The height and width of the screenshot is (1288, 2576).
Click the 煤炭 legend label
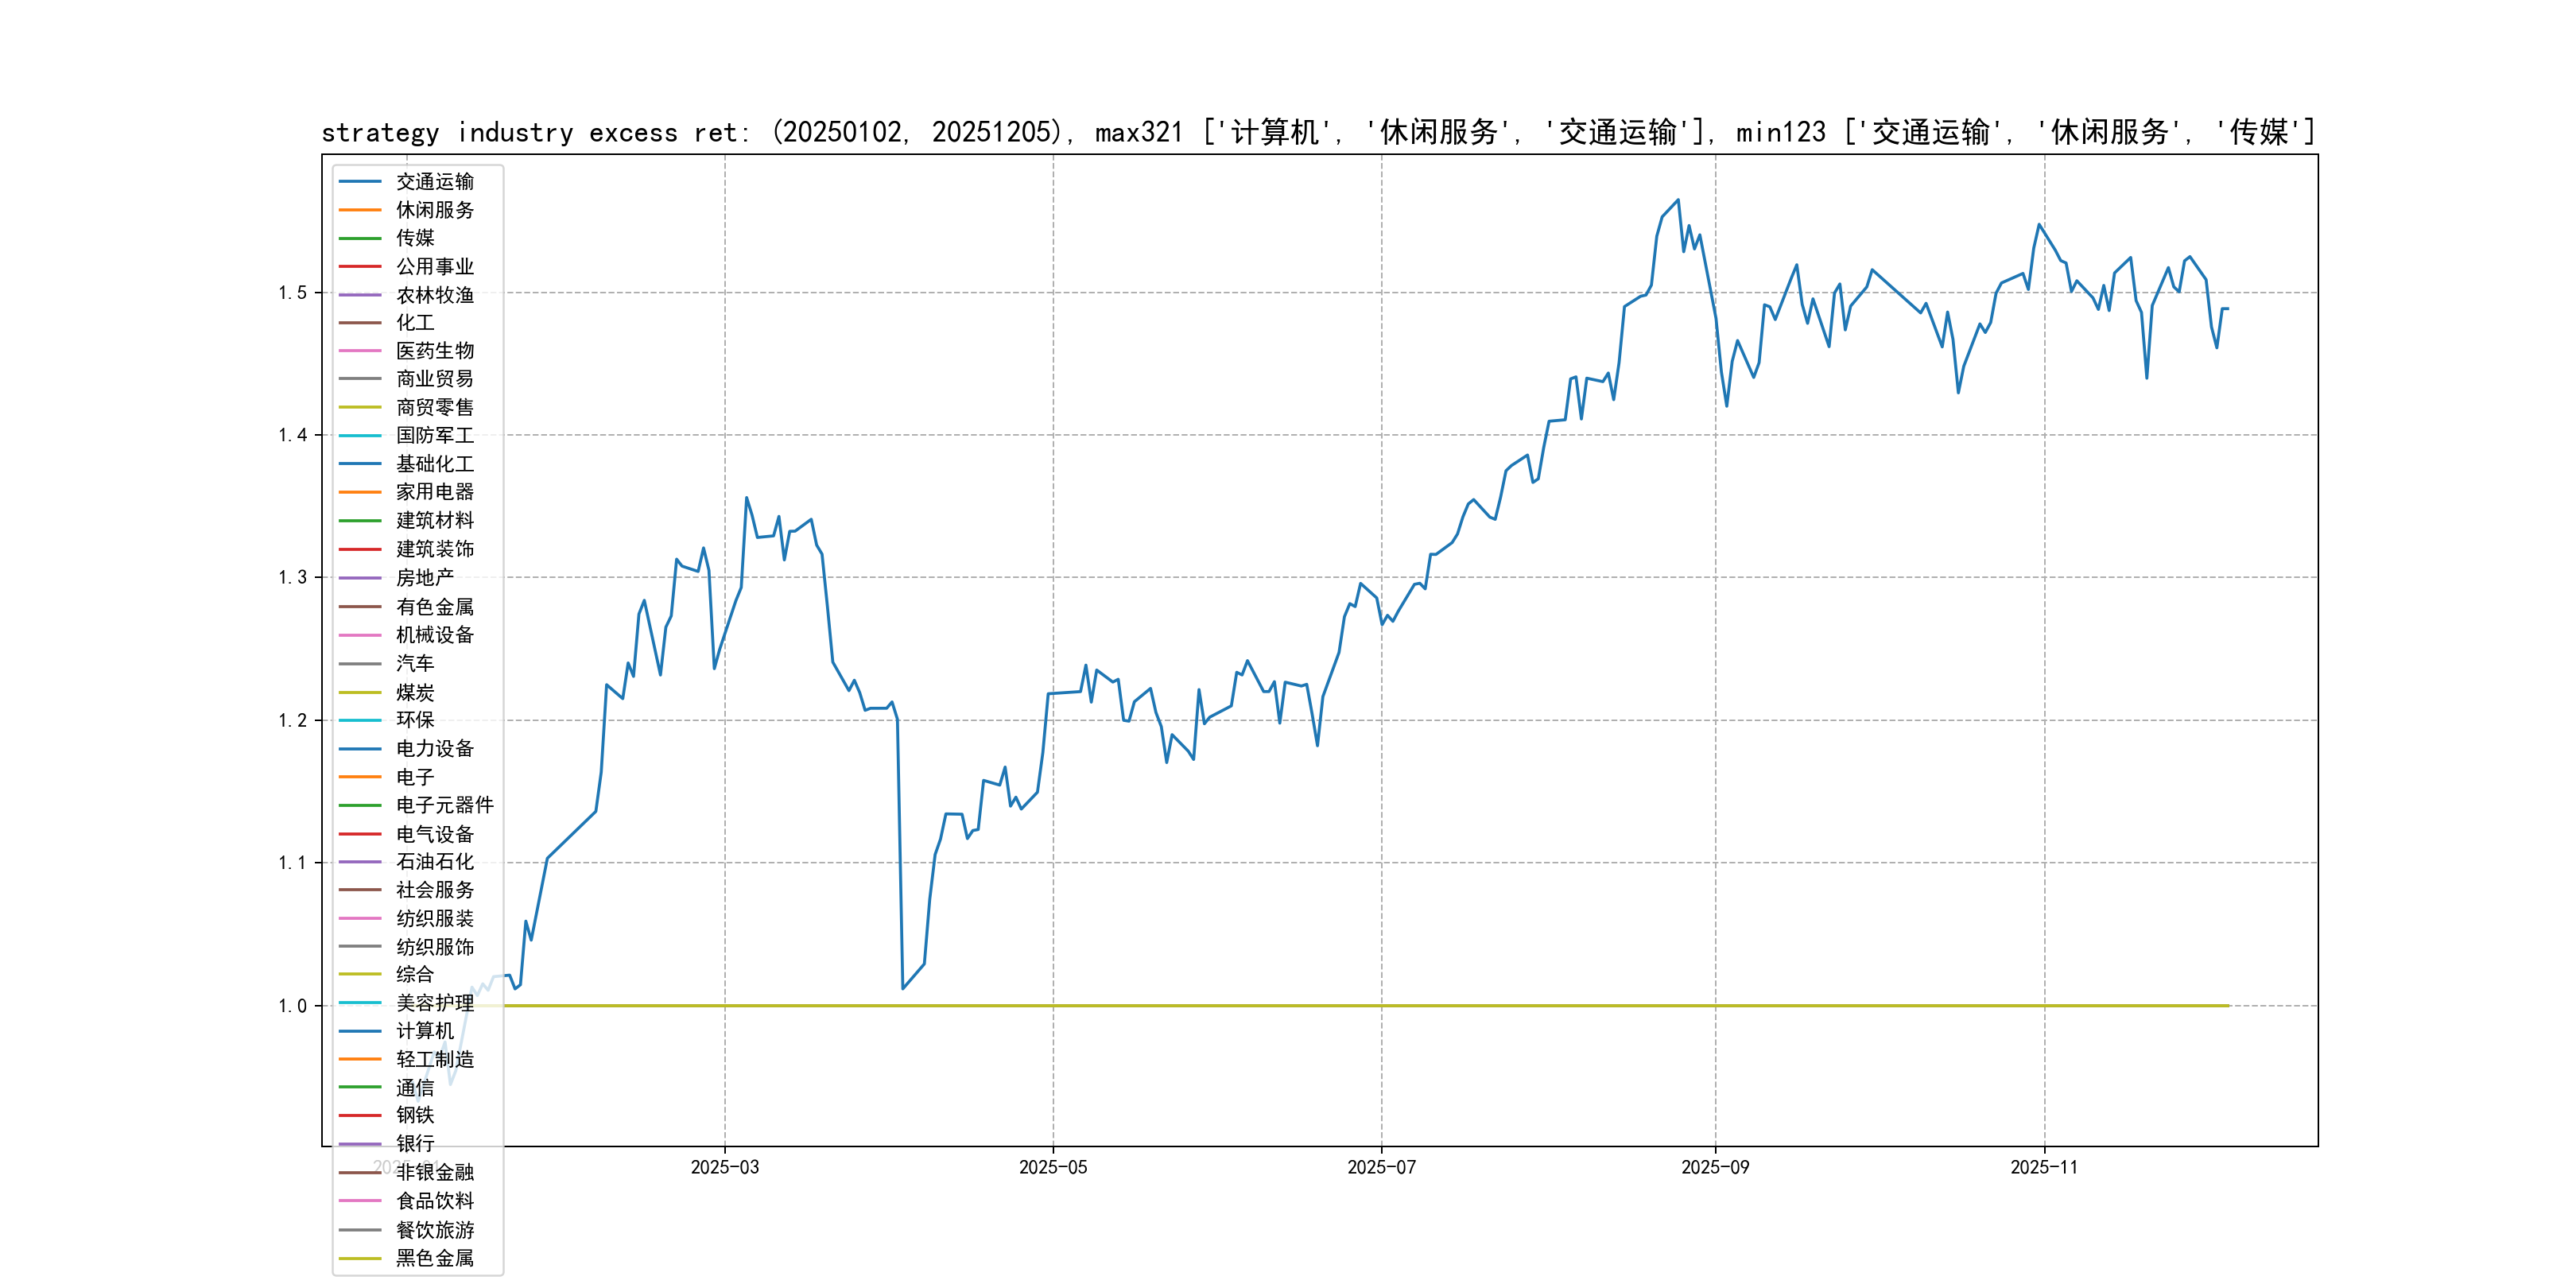pos(415,692)
